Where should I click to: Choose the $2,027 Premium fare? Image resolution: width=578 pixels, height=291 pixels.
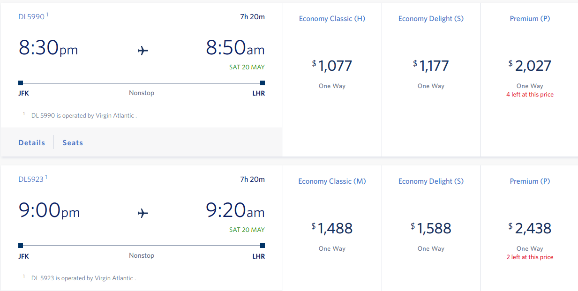pyautogui.click(x=530, y=66)
